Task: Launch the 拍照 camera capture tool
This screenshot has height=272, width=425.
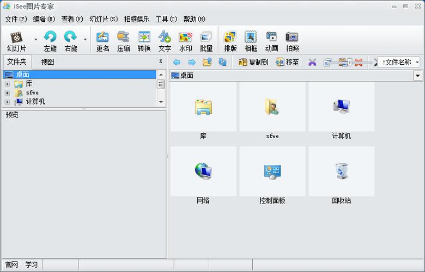Action: click(292, 41)
